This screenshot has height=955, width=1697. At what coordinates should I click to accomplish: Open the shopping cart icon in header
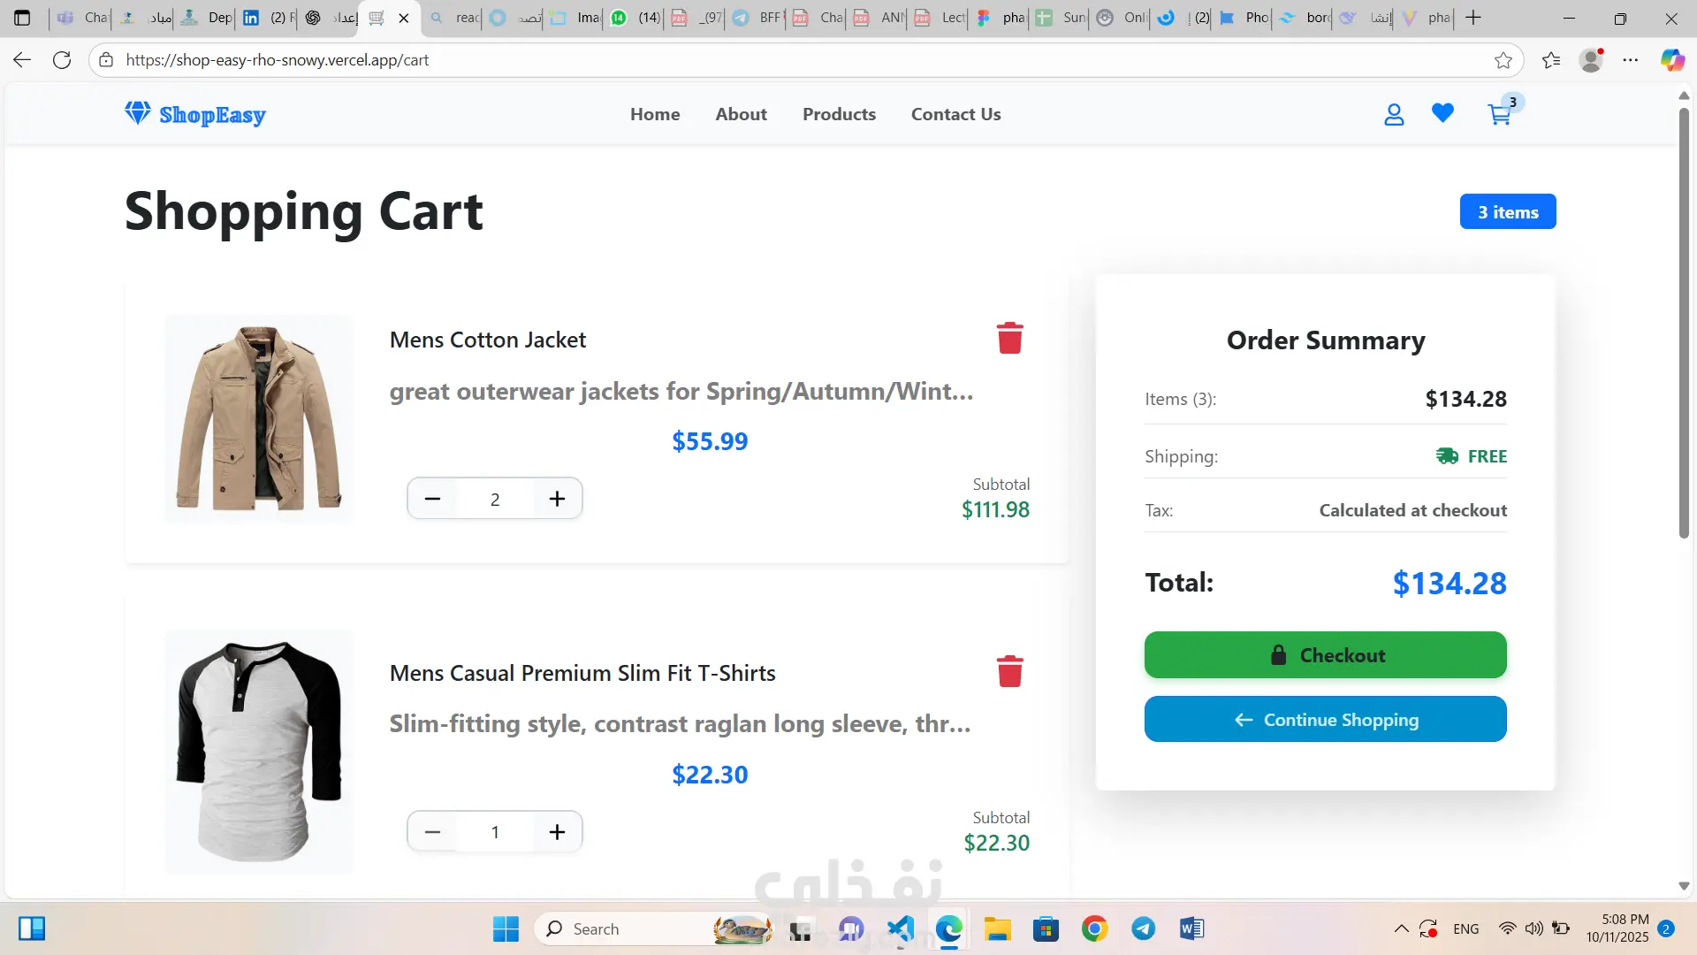(1499, 114)
